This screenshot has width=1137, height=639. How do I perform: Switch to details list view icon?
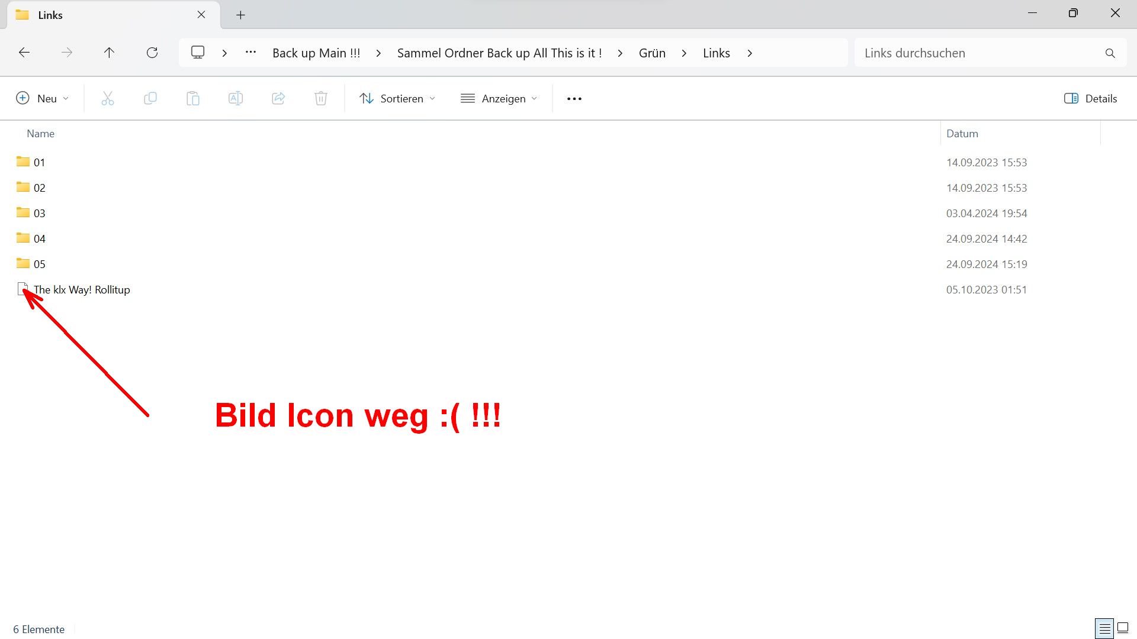click(1104, 628)
